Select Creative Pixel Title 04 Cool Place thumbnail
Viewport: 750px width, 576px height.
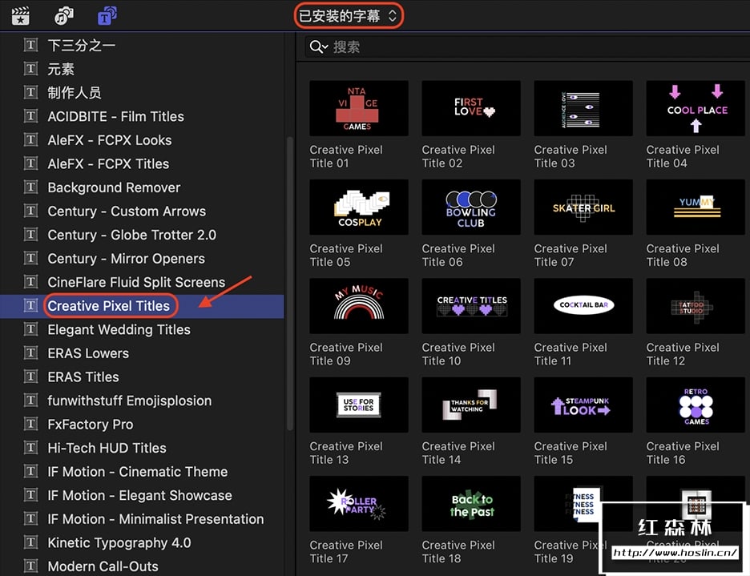[x=696, y=109]
